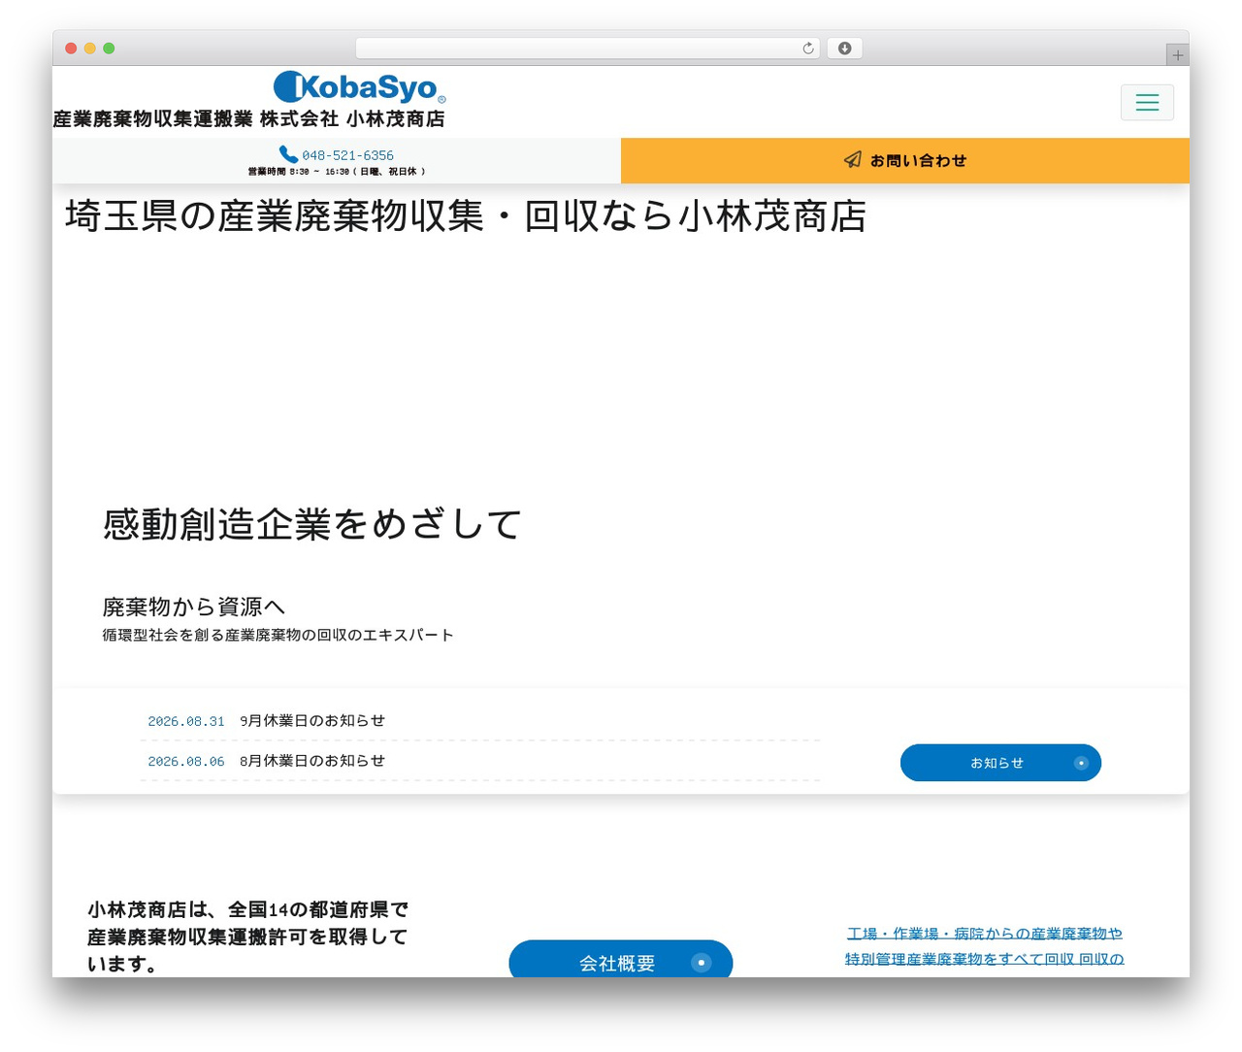Click the KobaSyo logo
The image size is (1242, 1052).
tap(360, 87)
